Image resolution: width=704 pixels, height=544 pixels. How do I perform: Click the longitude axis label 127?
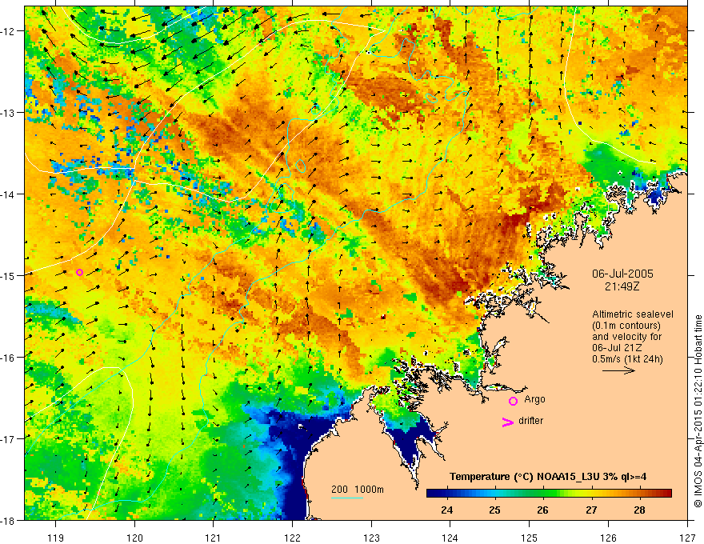(687, 538)
